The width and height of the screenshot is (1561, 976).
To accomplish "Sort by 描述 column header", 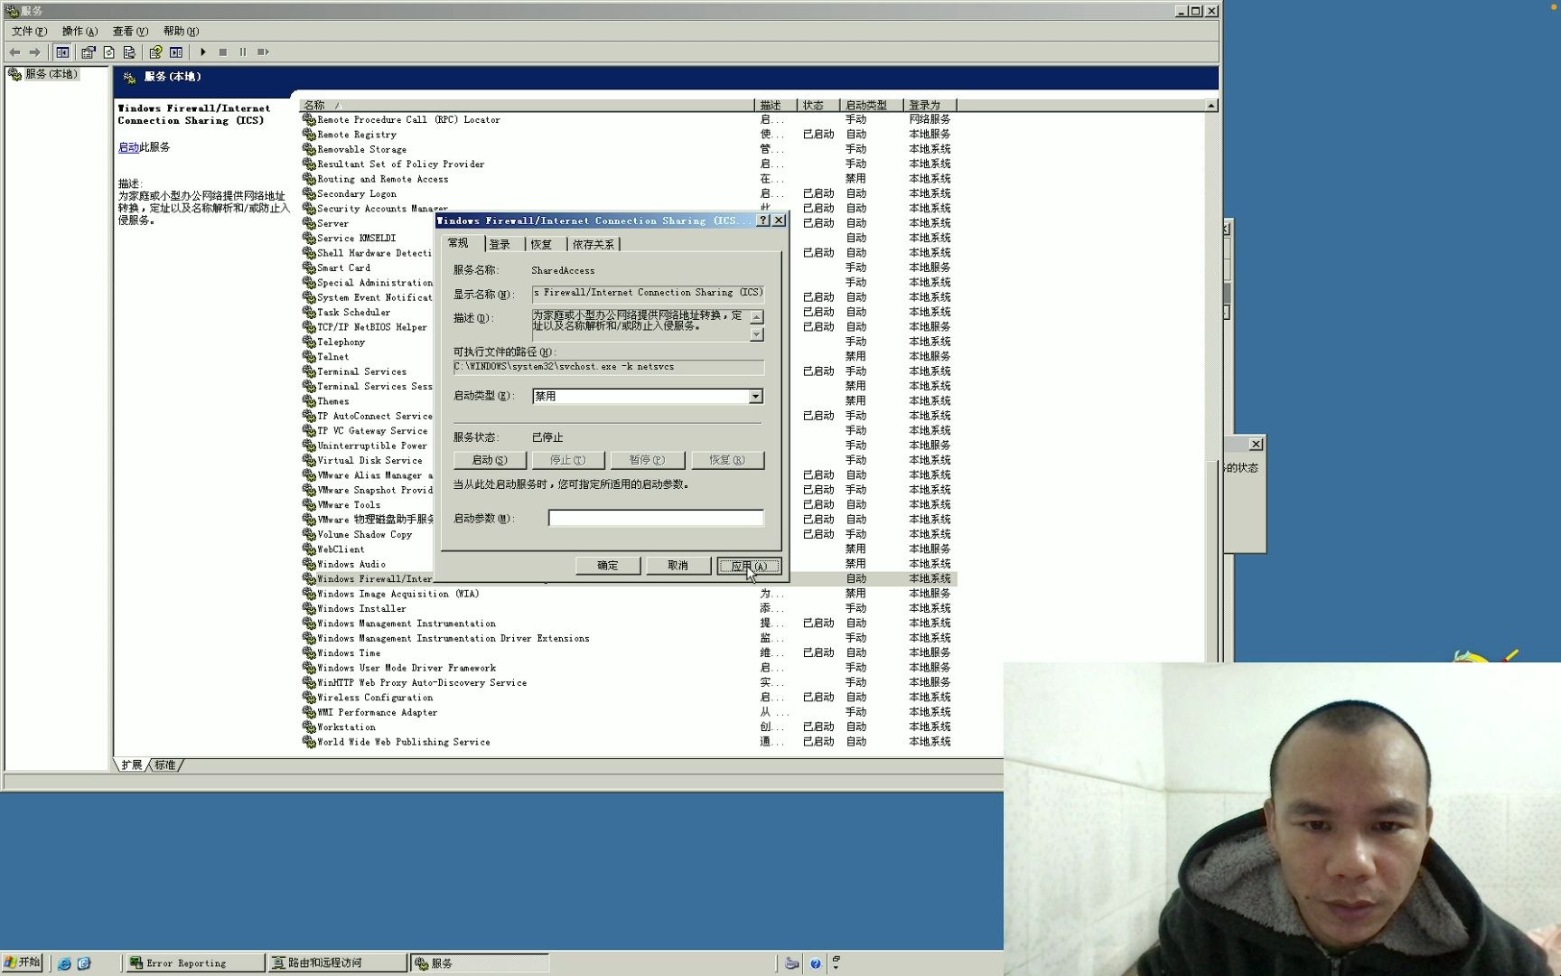I will [776, 106].
